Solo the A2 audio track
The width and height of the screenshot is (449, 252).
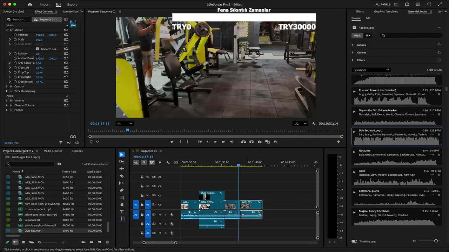[166, 224]
